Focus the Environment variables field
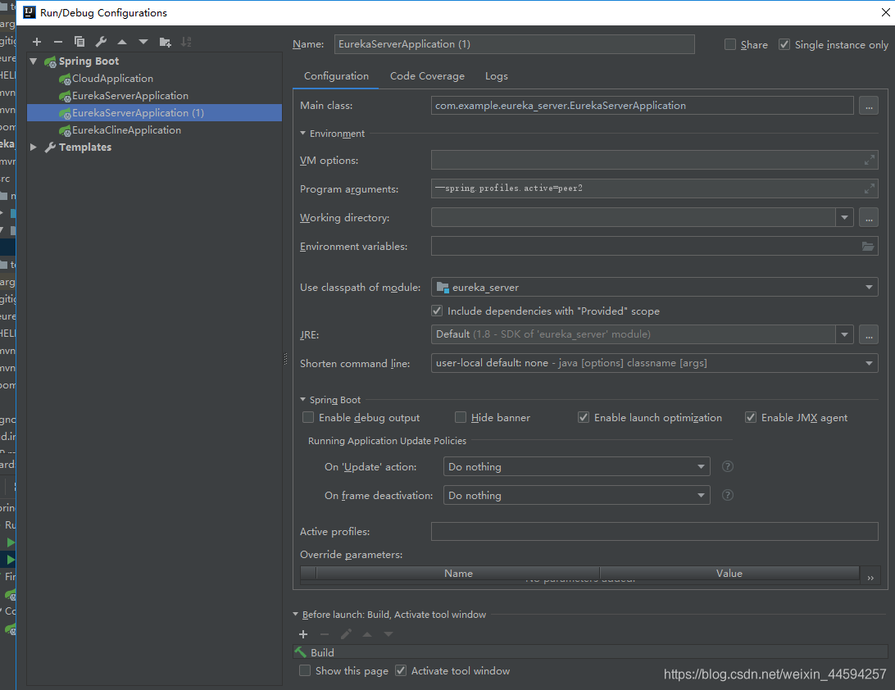The height and width of the screenshot is (690, 895). (x=654, y=247)
